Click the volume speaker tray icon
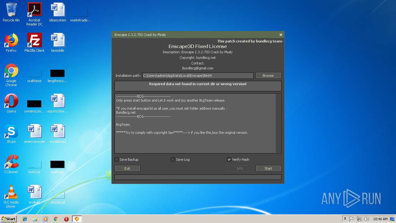The image size is (396, 223). (367, 219)
